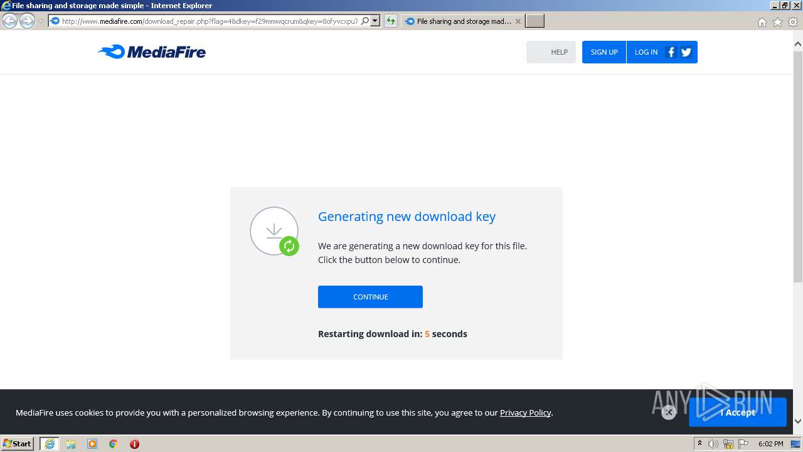Open Favorites star icon
This screenshot has width=803, height=452.
point(777,22)
